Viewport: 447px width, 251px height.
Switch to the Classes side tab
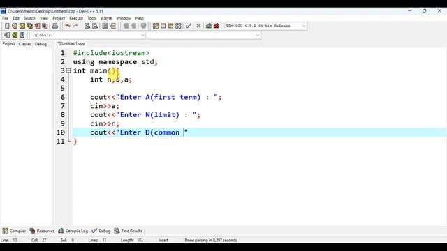point(25,44)
